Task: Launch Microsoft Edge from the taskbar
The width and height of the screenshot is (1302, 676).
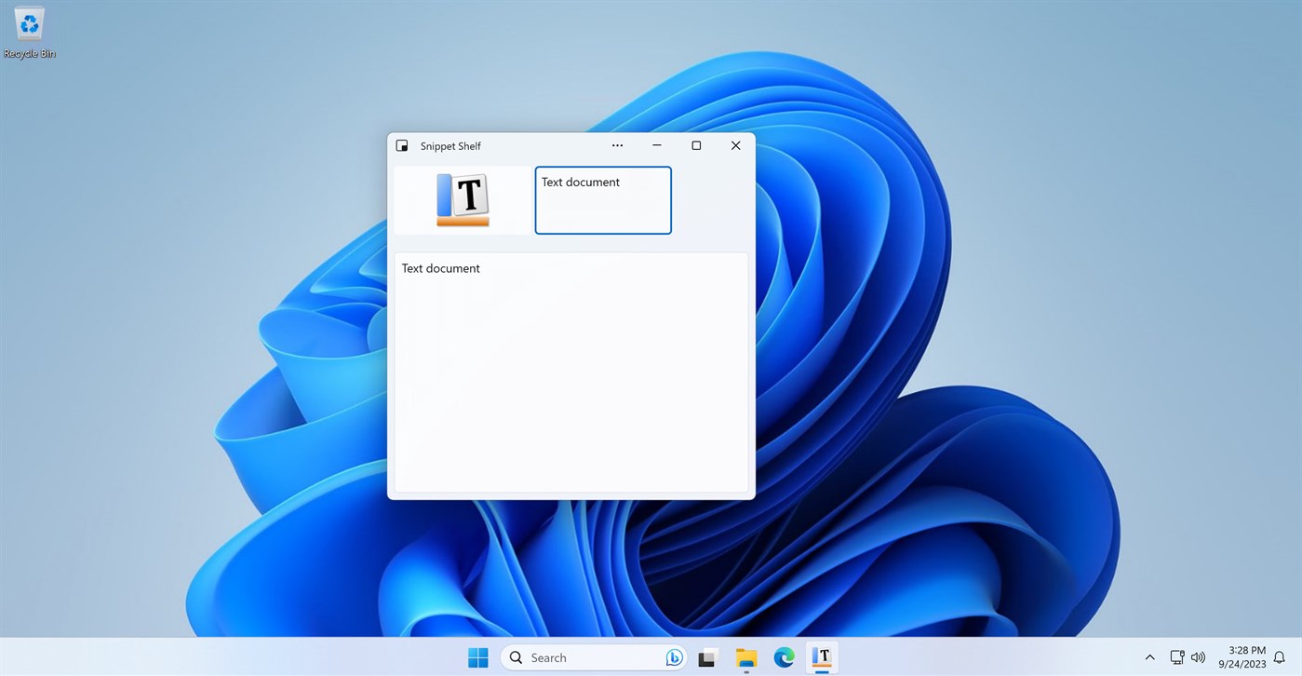Action: point(784,657)
